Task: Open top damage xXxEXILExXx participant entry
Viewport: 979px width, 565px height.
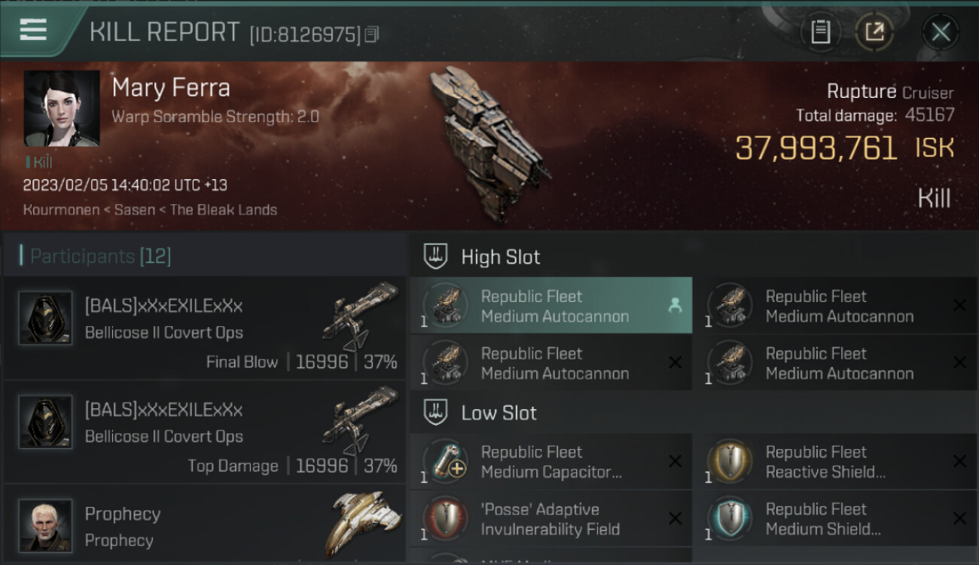Action: (x=205, y=432)
